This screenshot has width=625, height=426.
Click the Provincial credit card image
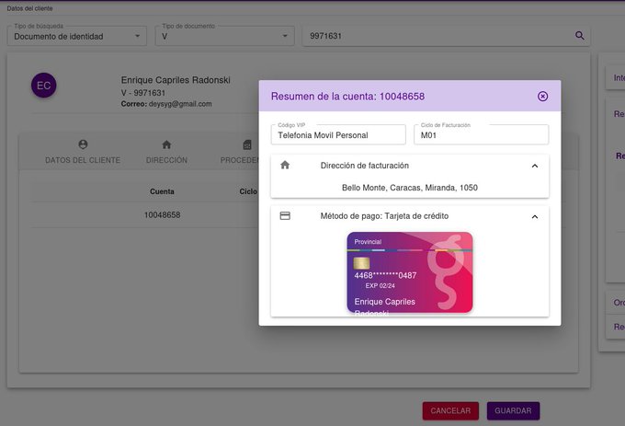coord(410,271)
